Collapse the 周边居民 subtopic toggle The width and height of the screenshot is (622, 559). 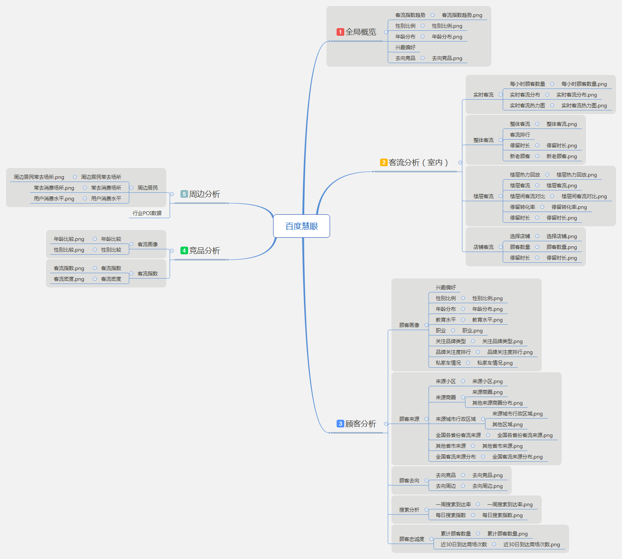(x=132, y=188)
